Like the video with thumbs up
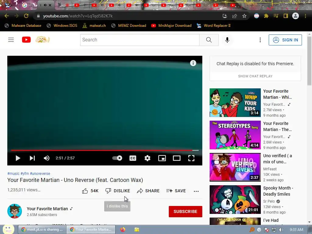The width and height of the screenshot is (312, 234). (x=90, y=191)
